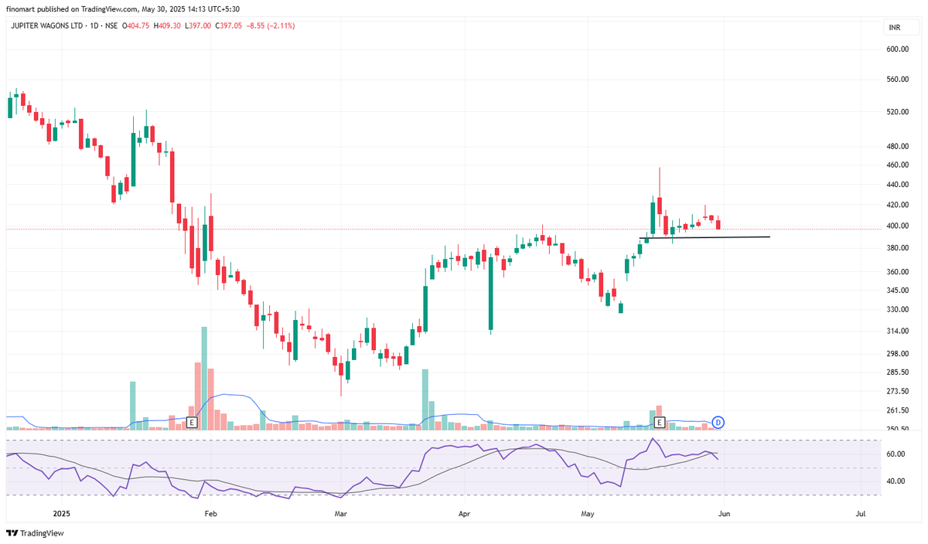Screen dimensions: 928x544
Task: Click the 330.00 price axis label
Action: point(897,310)
